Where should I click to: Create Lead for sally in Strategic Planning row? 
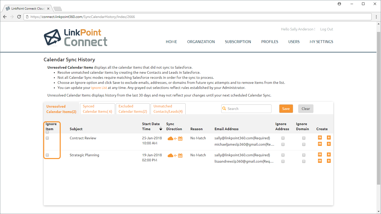(x=329, y=154)
